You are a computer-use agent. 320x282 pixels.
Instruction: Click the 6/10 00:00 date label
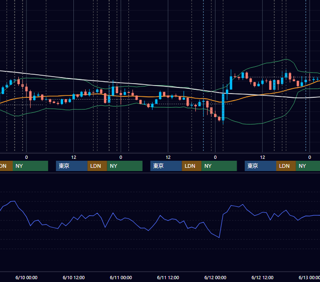(26, 277)
